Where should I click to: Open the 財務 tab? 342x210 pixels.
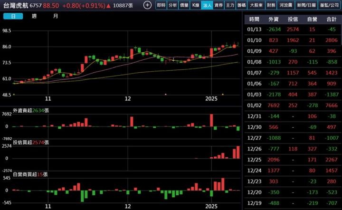tap(271, 5)
